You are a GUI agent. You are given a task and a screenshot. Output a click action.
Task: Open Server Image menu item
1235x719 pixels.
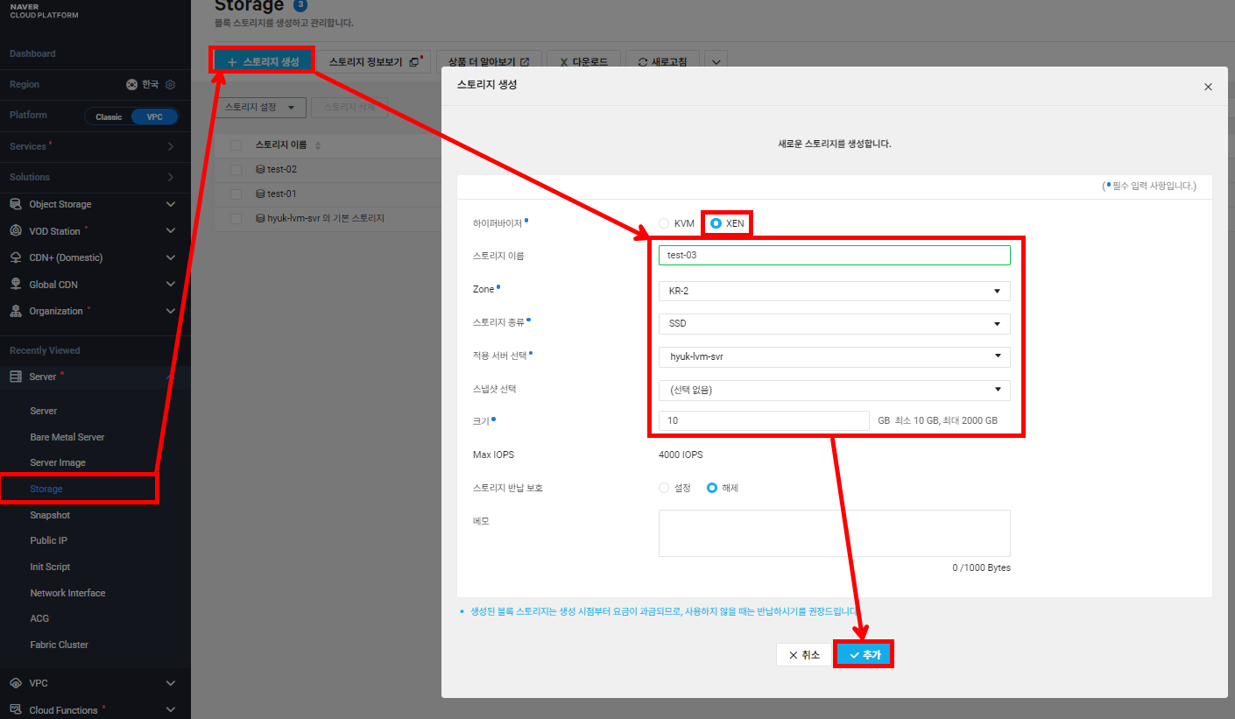(x=58, y=462)
